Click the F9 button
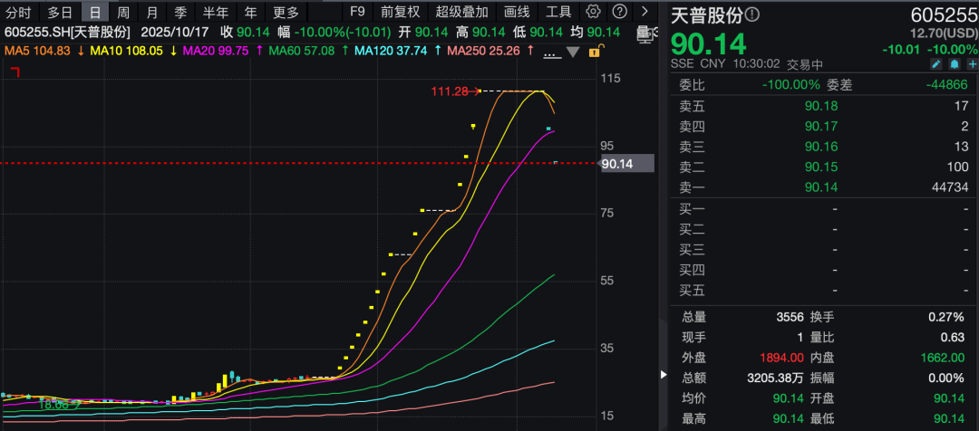This screenshot has width=979, height=431. 357,12
